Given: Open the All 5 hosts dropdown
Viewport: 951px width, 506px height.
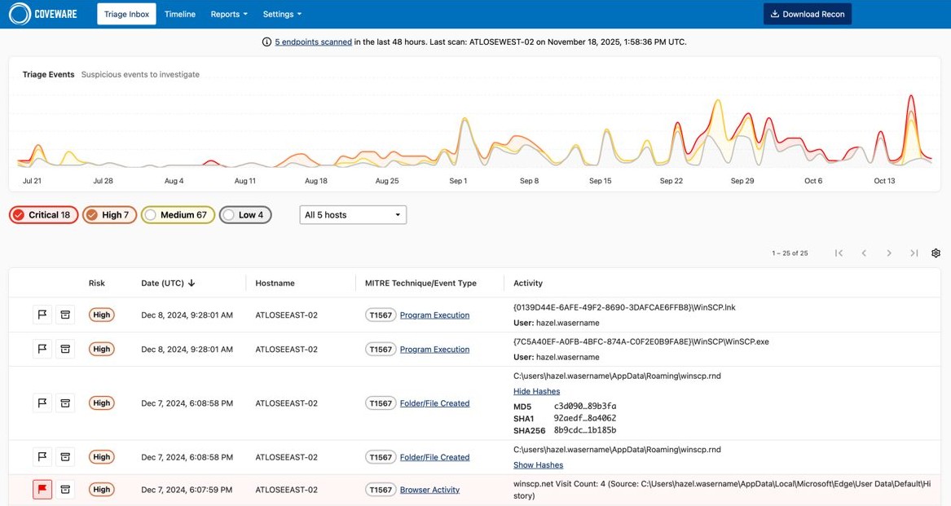Looking at the screenshot, I should [x=352, y=214].
